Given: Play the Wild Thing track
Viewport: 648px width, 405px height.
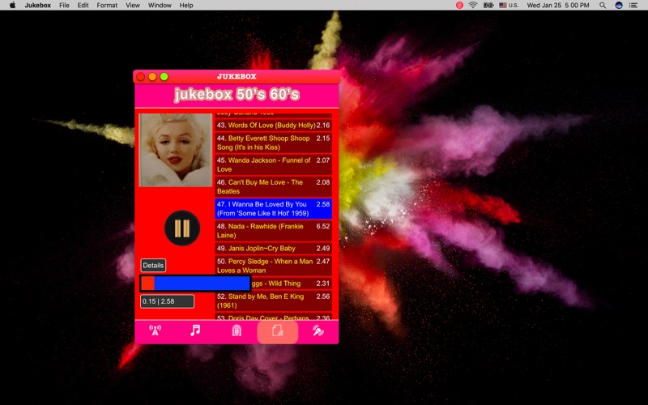Looking at the screenshot, I should 291,283.
